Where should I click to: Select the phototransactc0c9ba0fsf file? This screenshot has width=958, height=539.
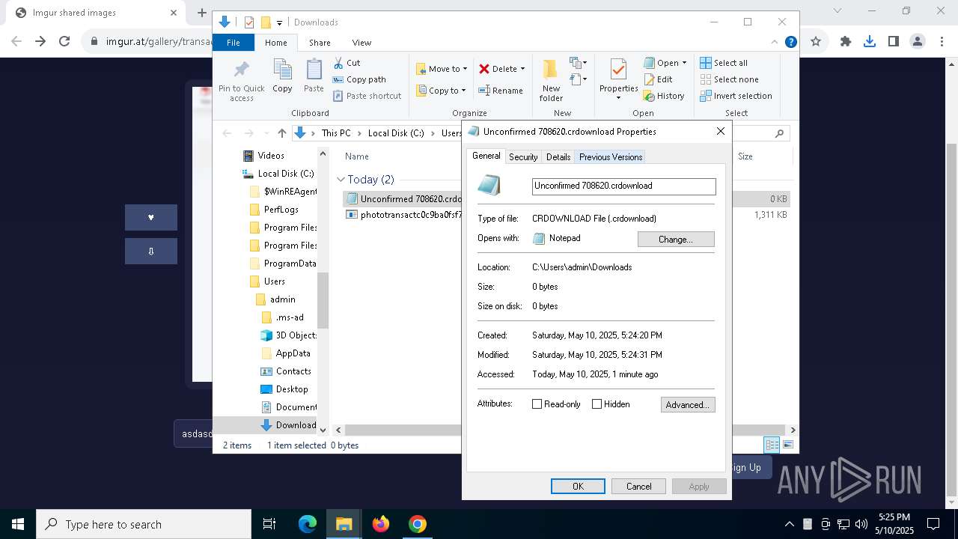pos(410,215)
